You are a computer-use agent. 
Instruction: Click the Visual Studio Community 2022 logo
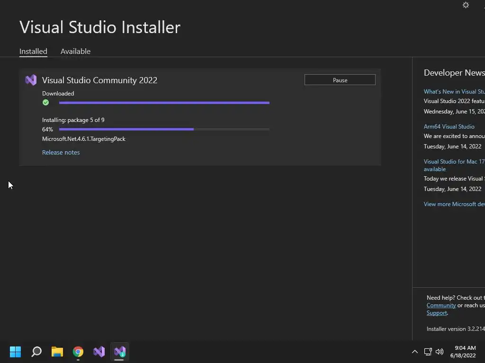31,80
